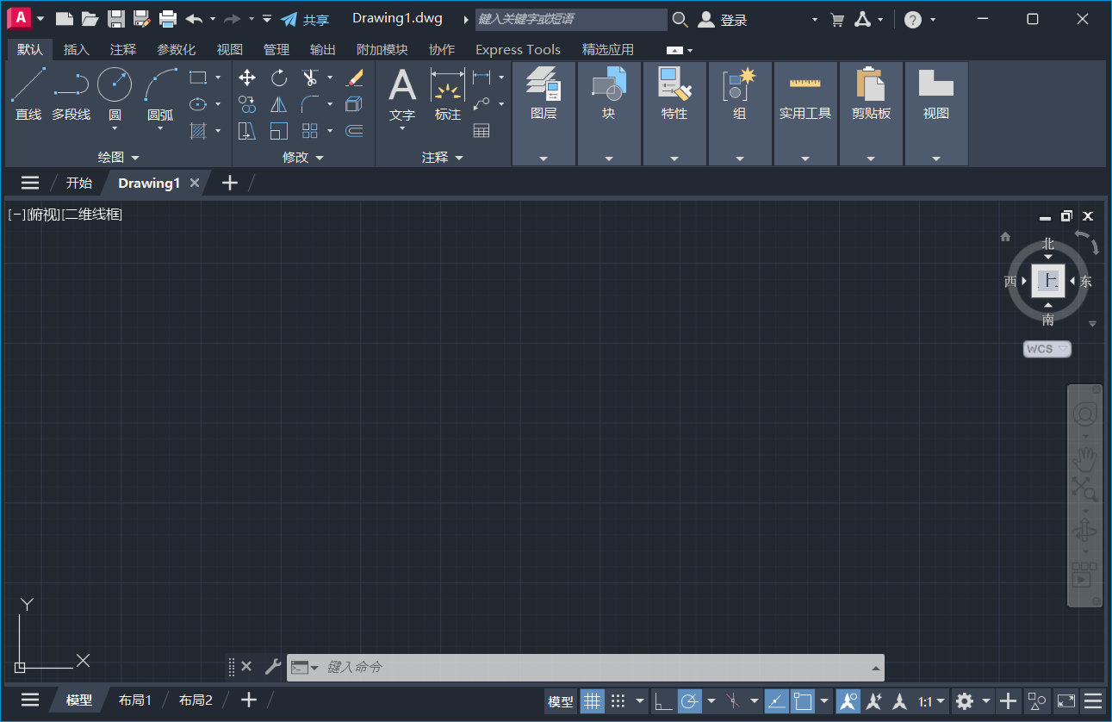Select the 旋转 (Rotate) tool
Screen dimensions: 1112x722
pyautogui.click(x=278, y=78)
